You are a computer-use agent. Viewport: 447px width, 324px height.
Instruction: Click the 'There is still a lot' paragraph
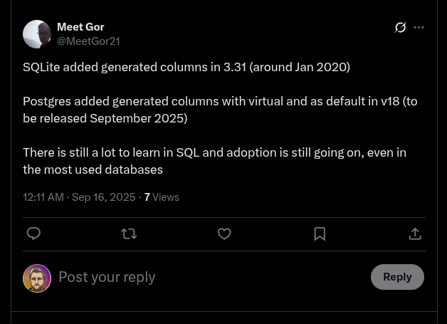tap(214, 152)
